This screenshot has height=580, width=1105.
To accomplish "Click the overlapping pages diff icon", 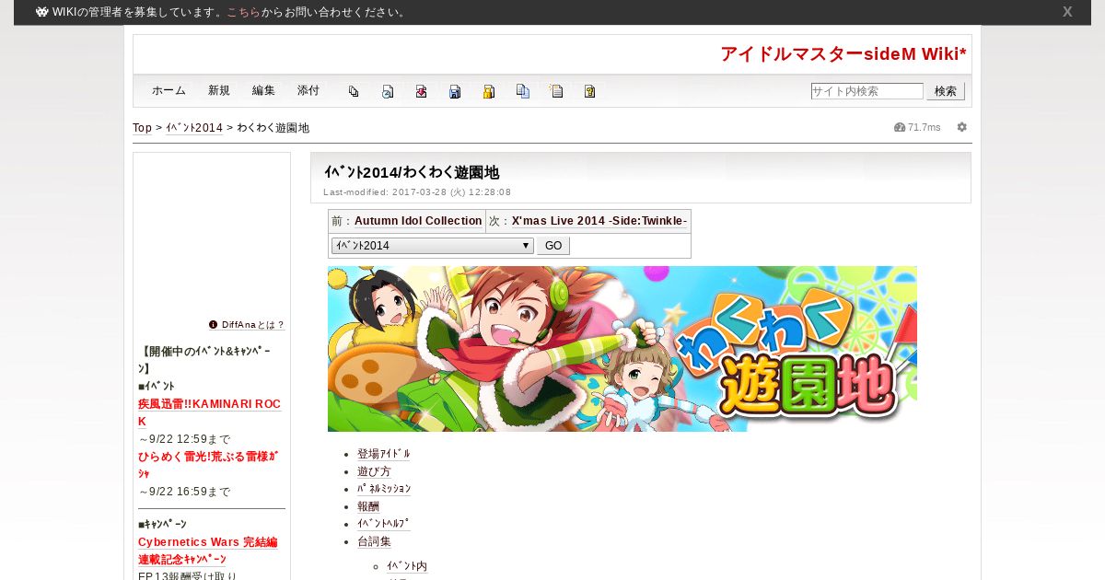I will click(x=354, y=91).
